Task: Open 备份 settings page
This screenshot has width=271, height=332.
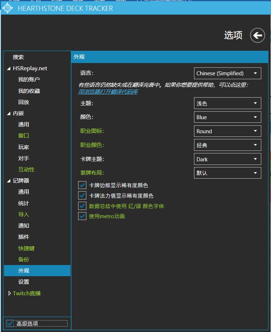Action: coord(23,259)
